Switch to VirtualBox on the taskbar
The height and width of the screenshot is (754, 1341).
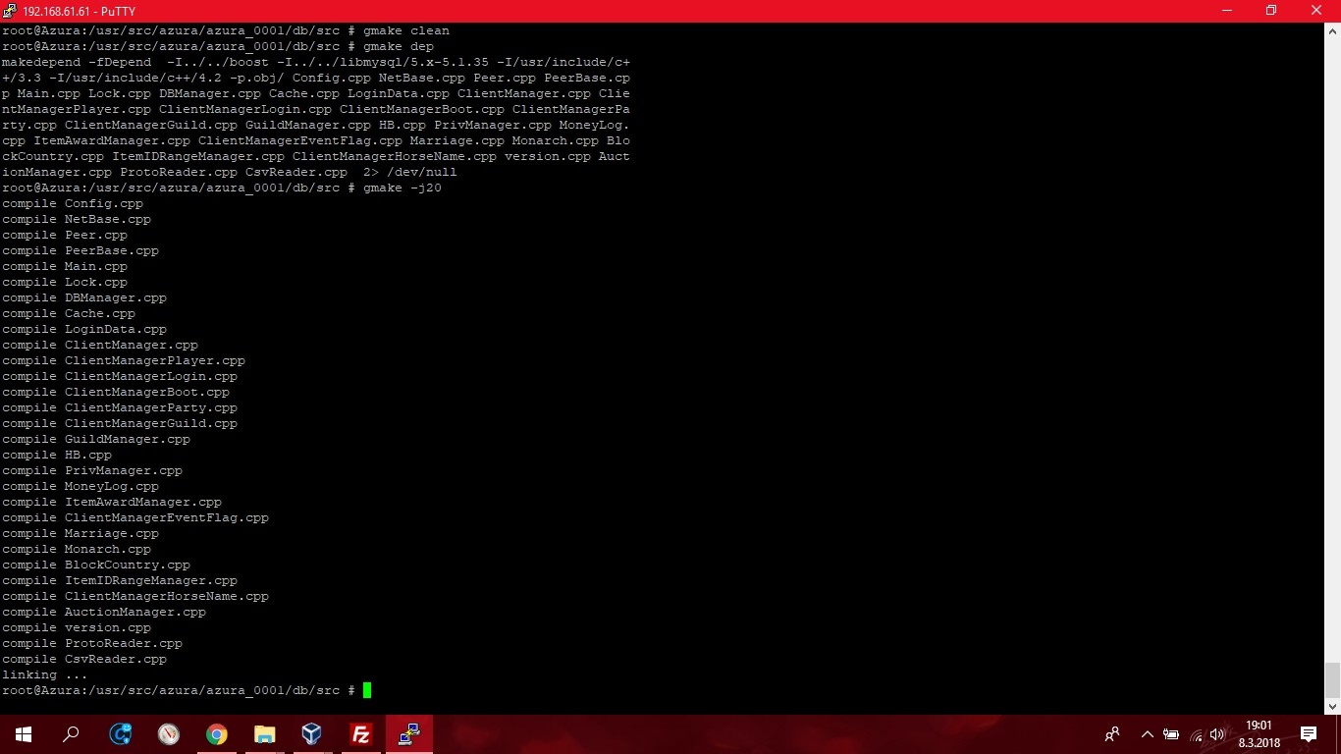pos(312,734)
